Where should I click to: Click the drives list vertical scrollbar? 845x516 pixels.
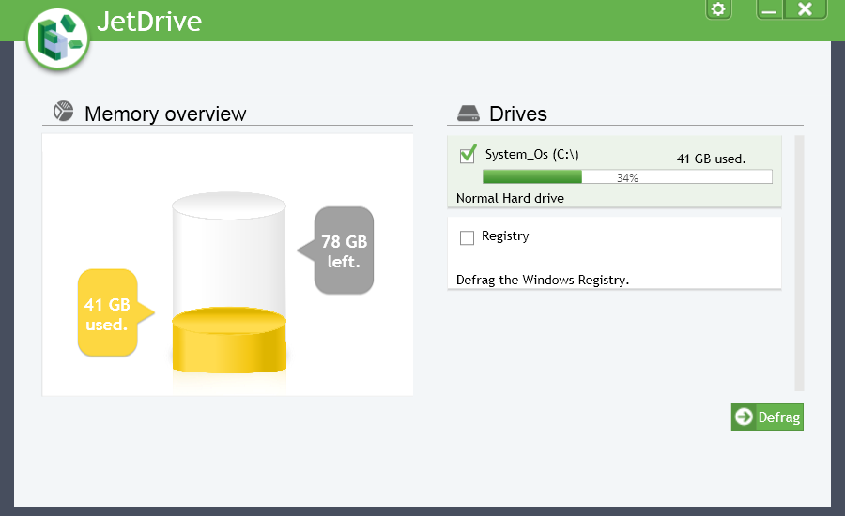[x=799, y=263]
